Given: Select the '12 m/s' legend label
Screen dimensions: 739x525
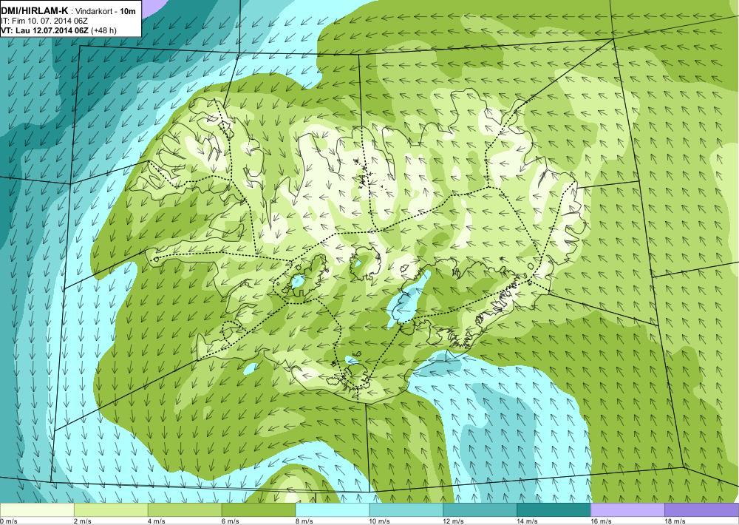Looking at the screenshot, I should pos(454,521).
